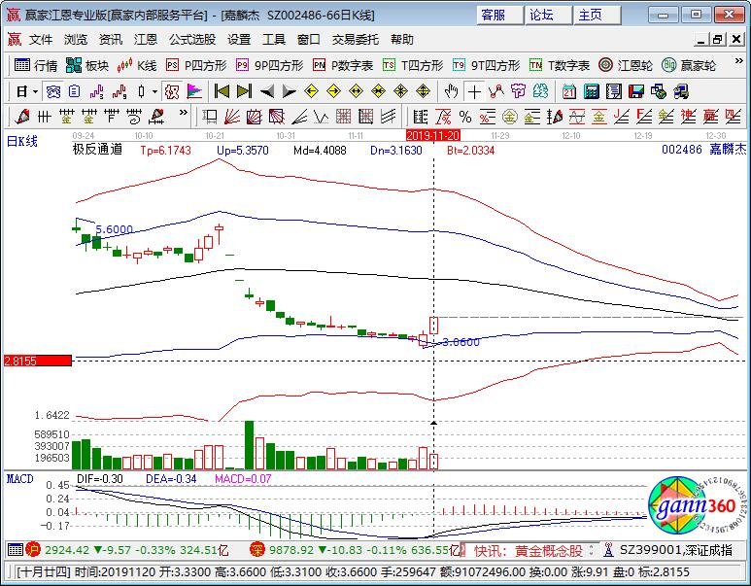Click the step chart icon labeled 3
Screen dimensions: 751x586
97,91
